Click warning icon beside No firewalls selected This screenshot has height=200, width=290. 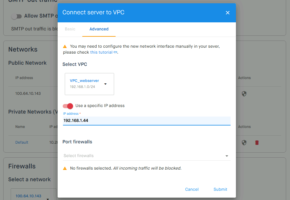point(65,168)
